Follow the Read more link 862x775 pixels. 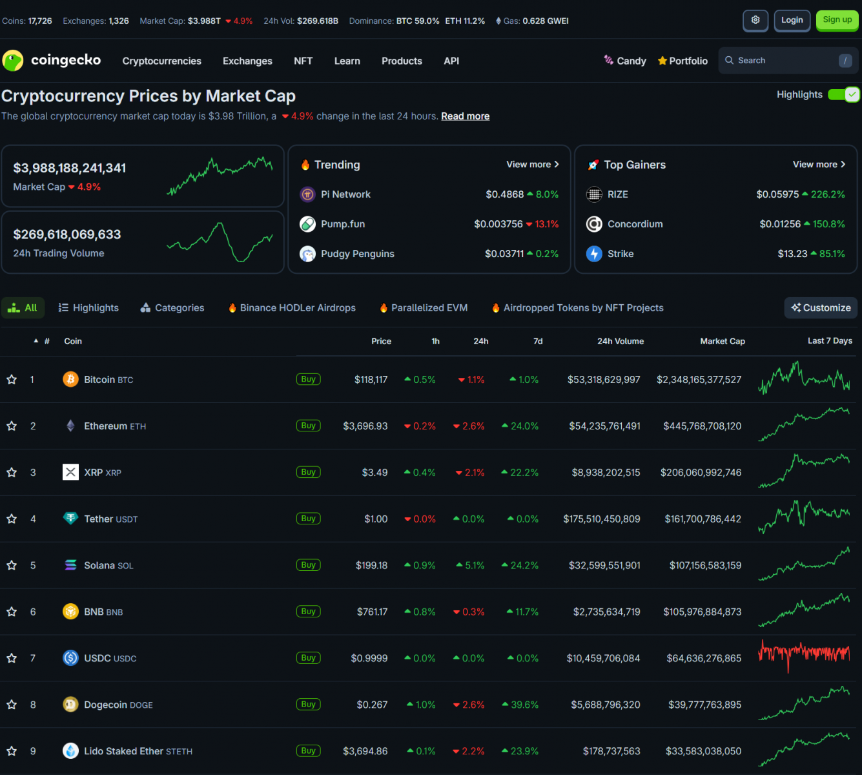click(465, 116)
